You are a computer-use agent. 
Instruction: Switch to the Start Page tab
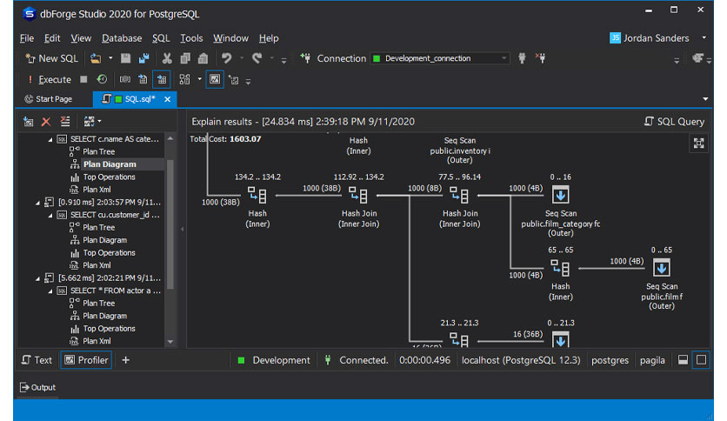click(49, 99)
